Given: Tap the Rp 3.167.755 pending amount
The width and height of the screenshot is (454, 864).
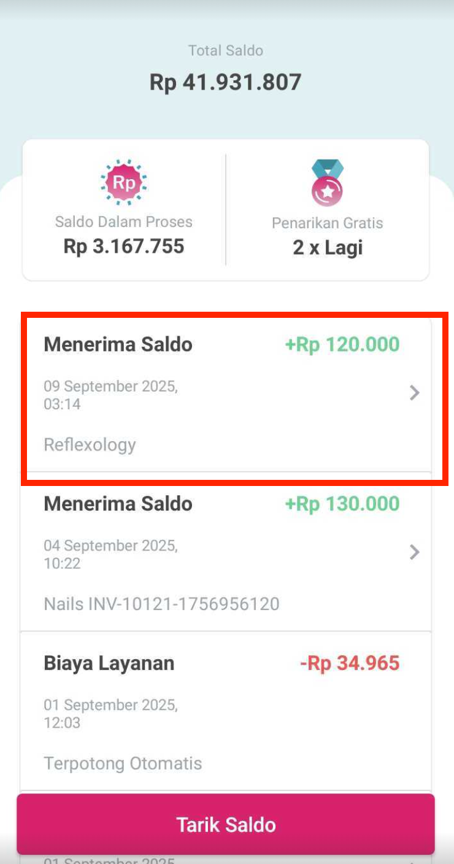Looking at the screenshot, I should click(124, 247).
